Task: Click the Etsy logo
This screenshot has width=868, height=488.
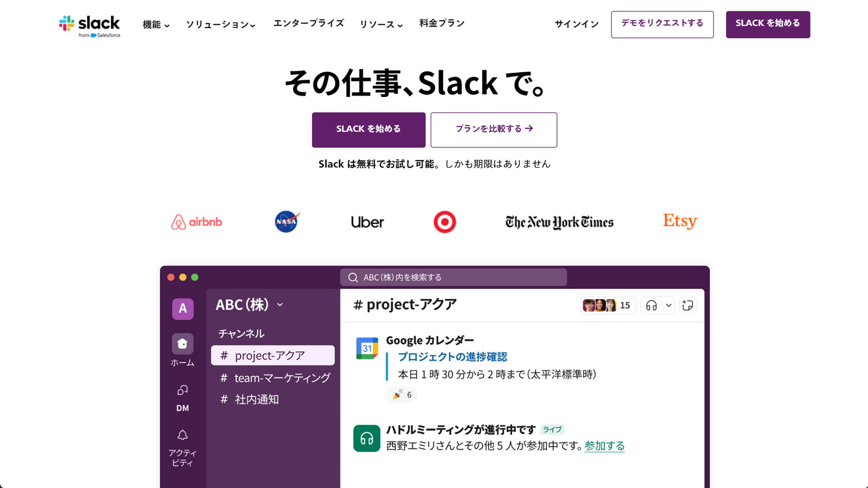Action: (680, 221)
